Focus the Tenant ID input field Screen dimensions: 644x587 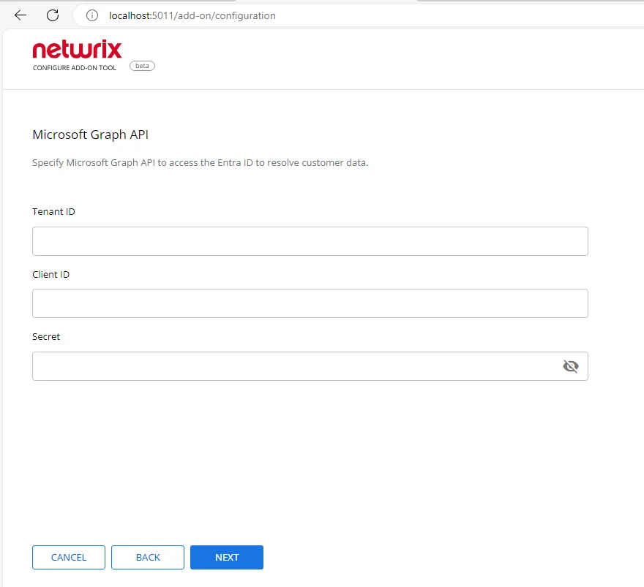tap(310, 241)
